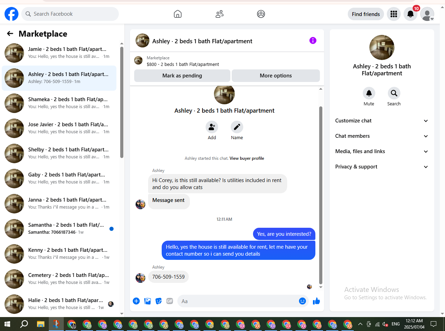Open Jose Javier's conversation in the list
Image resolution: width=445 pixels, height=331 pixels.
coord(59,128)
